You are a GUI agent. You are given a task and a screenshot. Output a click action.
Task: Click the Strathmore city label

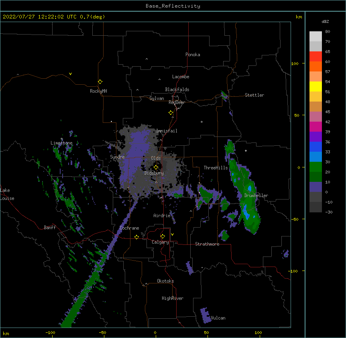click(x=207, y=244)
